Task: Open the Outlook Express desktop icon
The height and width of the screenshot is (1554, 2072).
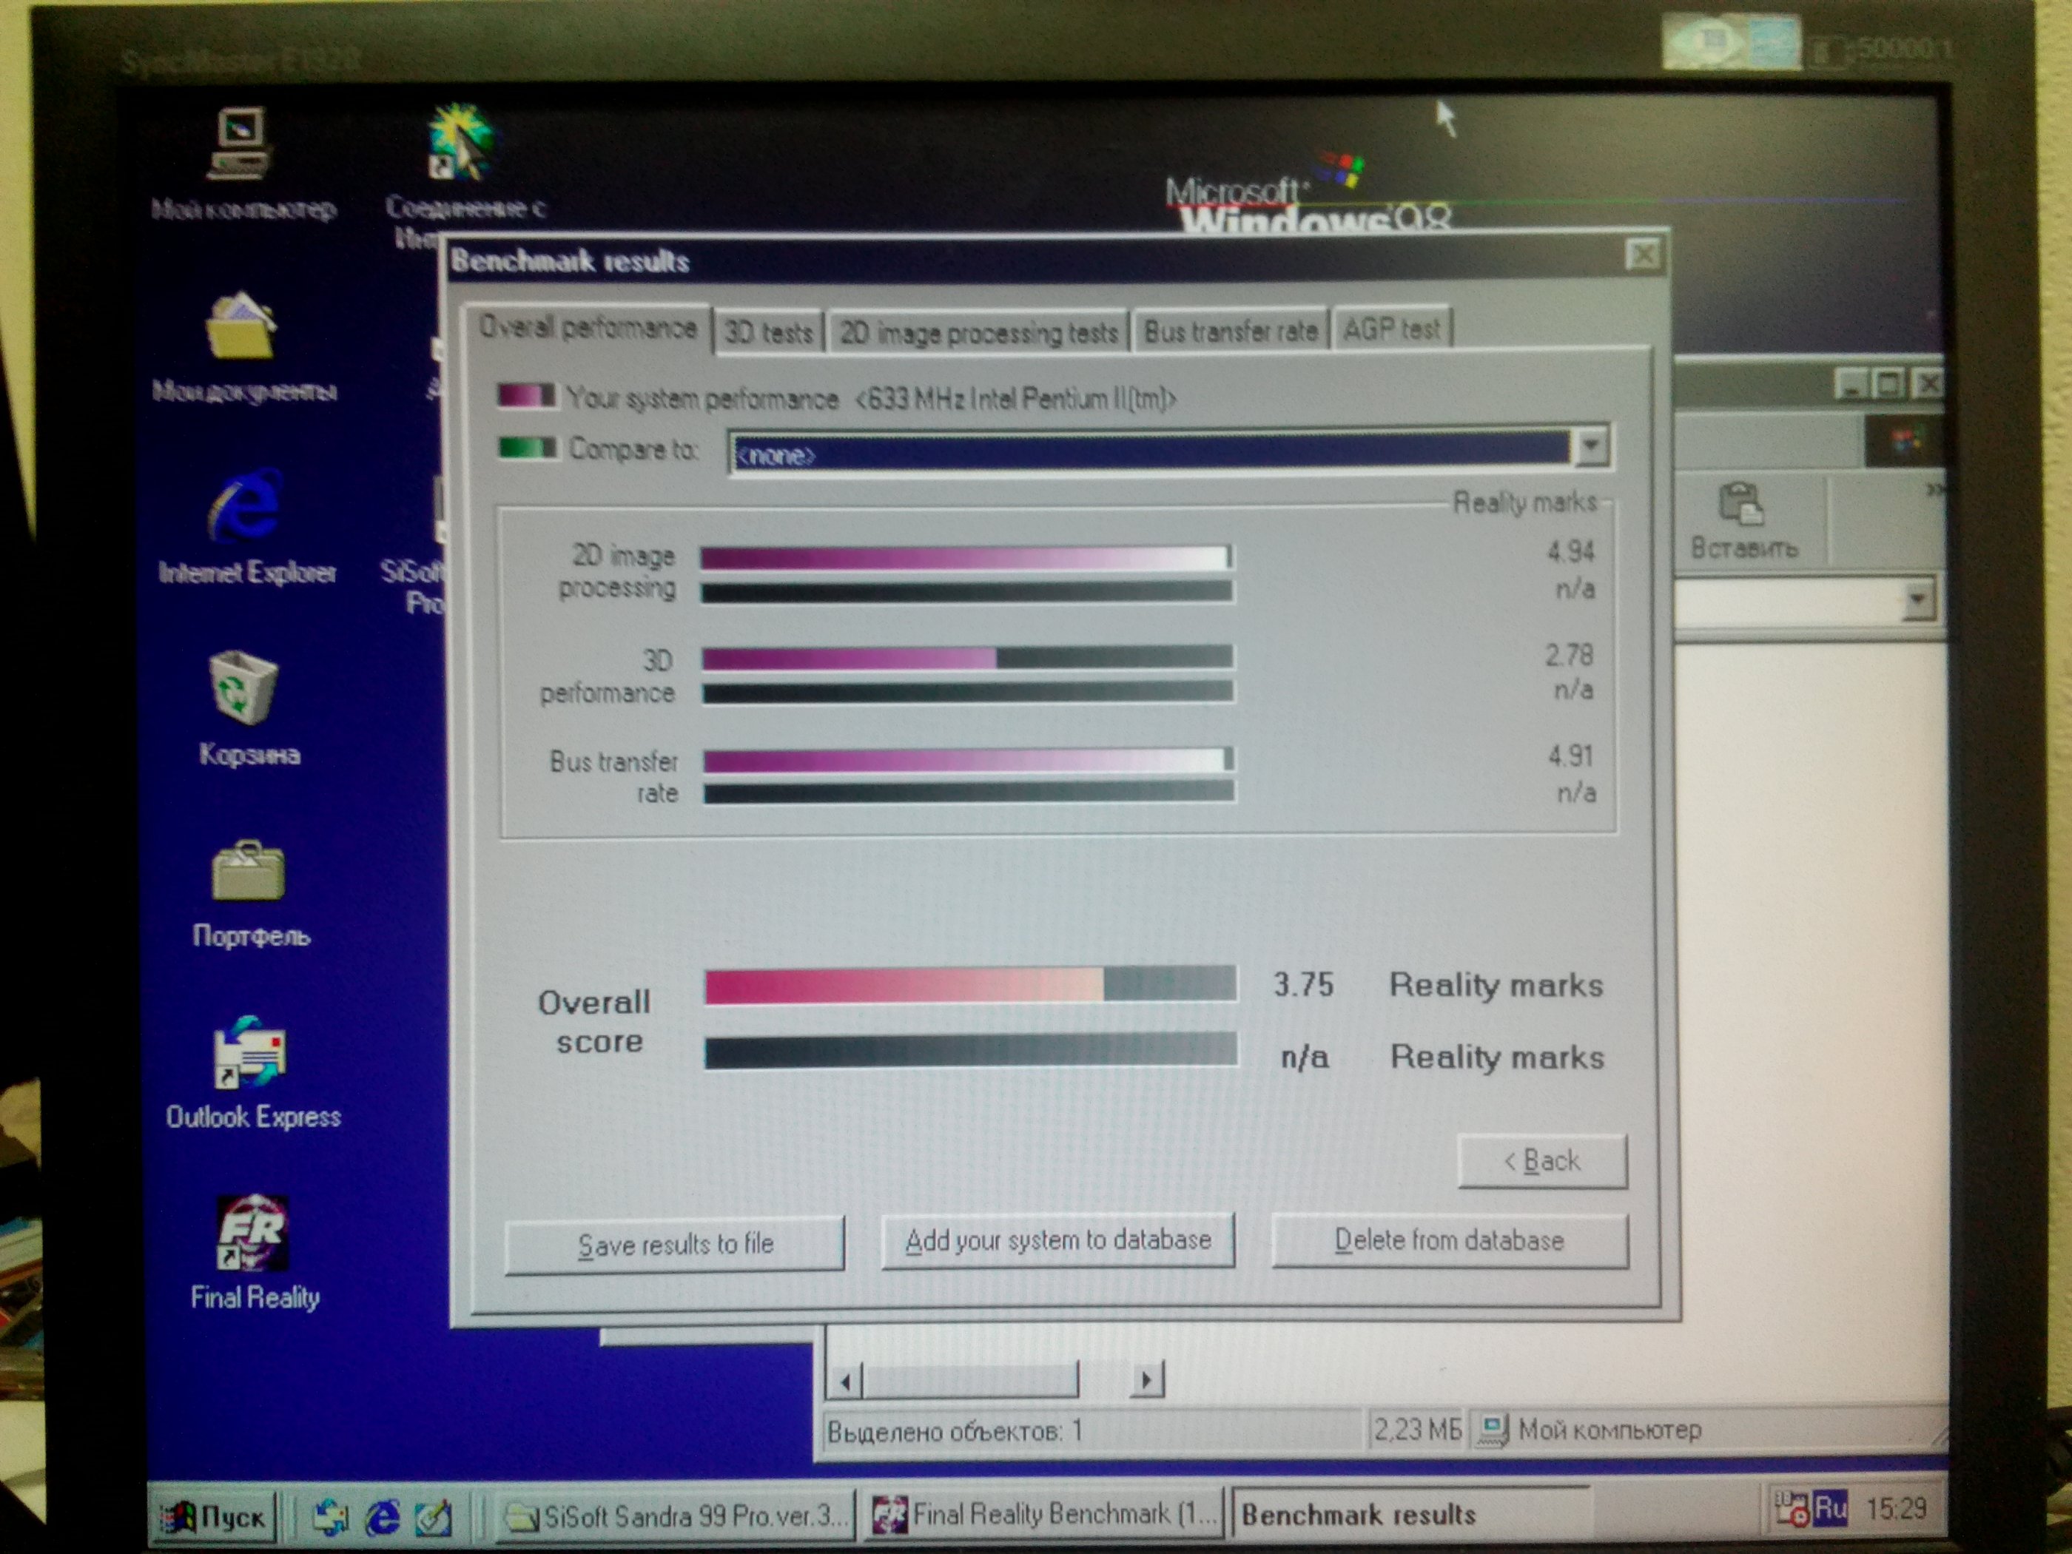Action: click(249, 1054)
